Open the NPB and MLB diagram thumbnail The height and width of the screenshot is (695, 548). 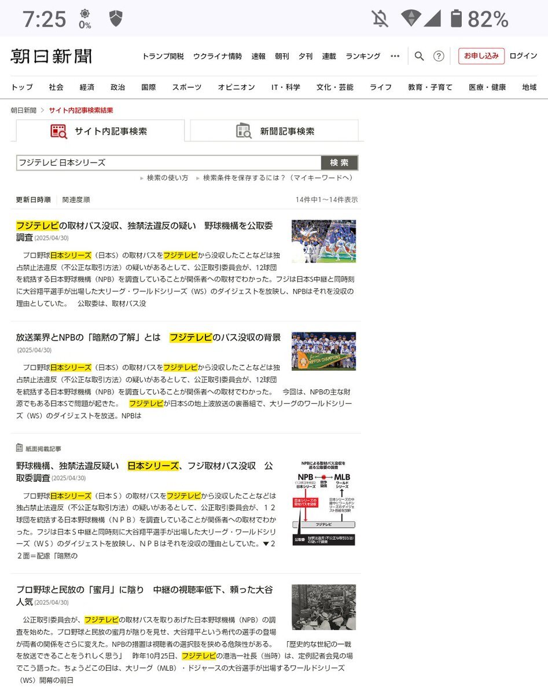[323, 503]
